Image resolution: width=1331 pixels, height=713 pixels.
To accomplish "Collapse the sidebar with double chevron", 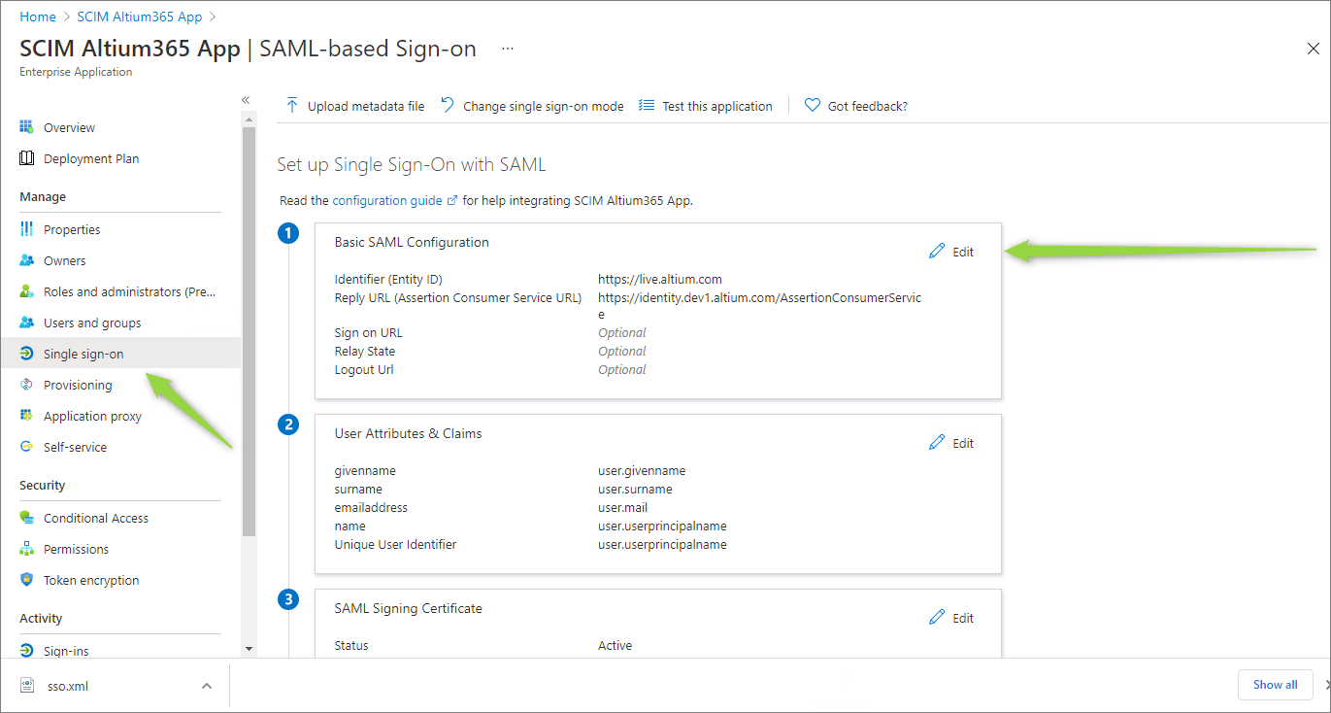I will tap(246, 100).
